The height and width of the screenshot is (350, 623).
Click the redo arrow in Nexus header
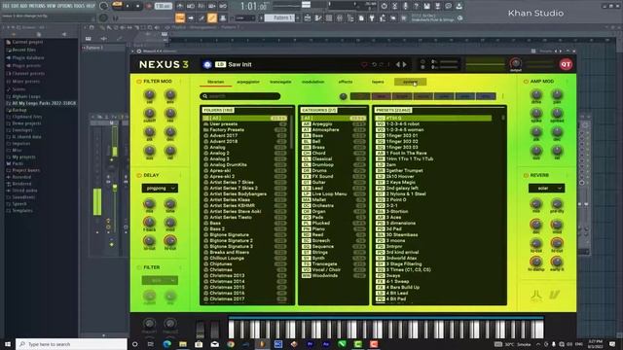click(383, 65)
